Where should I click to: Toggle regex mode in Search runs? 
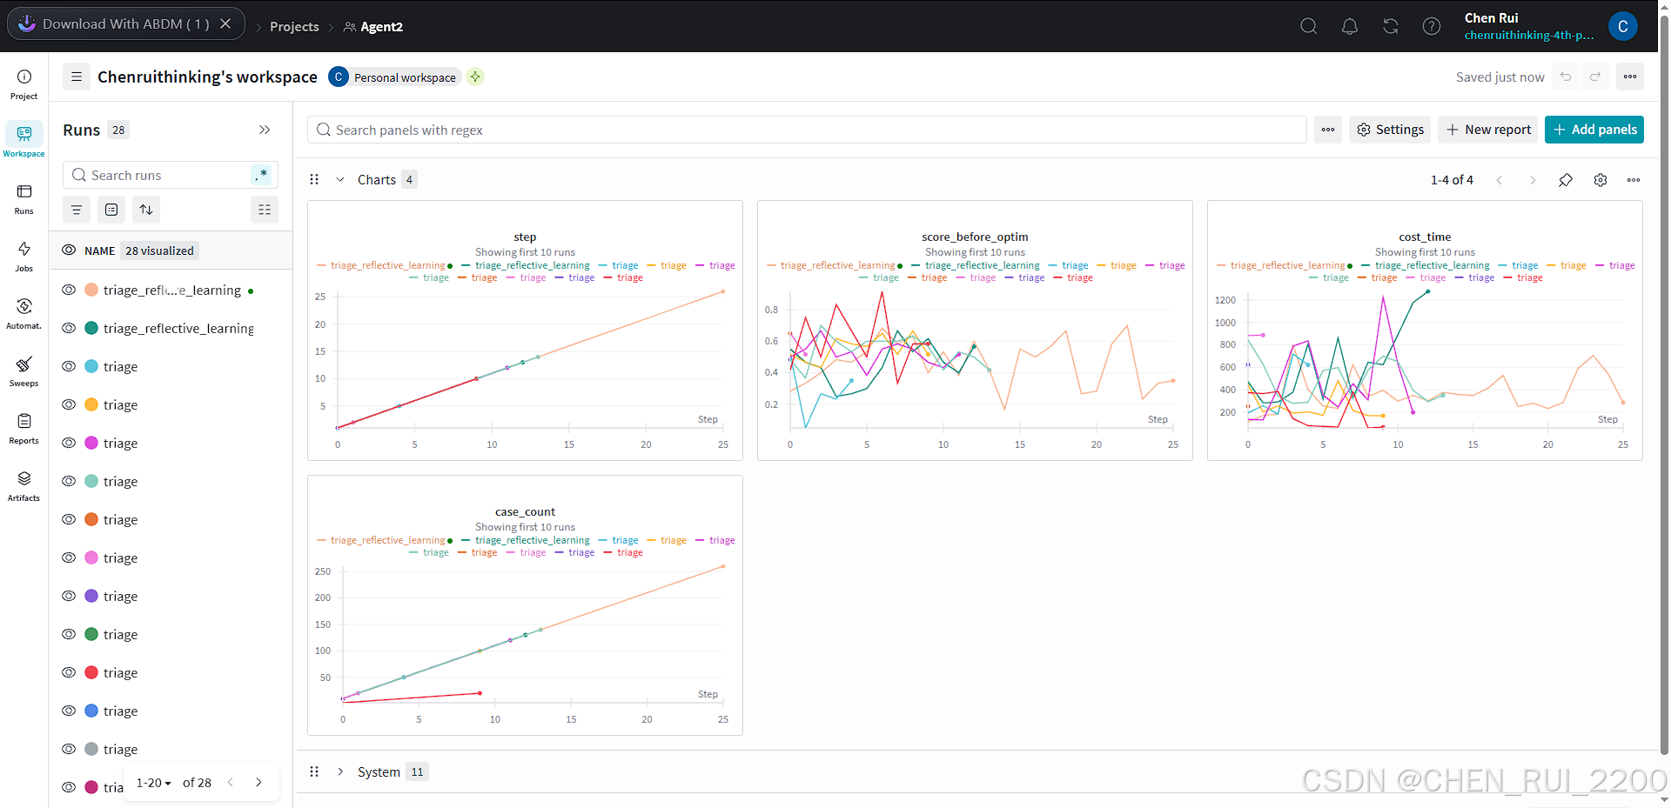261,175
